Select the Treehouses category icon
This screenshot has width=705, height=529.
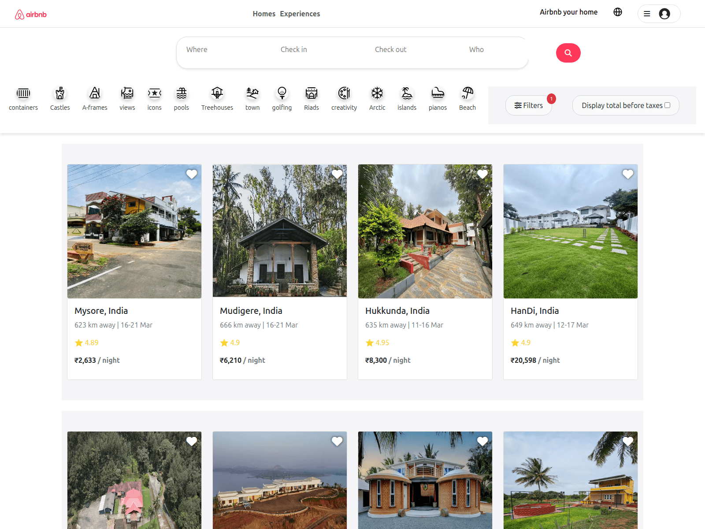(x=217, y=93)
